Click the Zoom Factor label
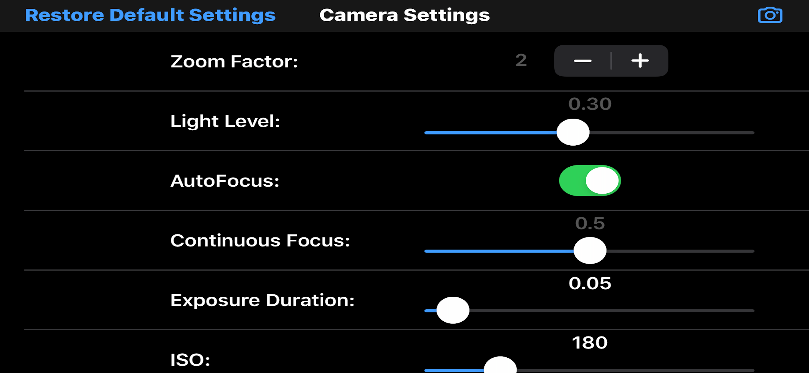Image resolution: width=809 pixels, height=373 pixels. (x=234, y=62)
